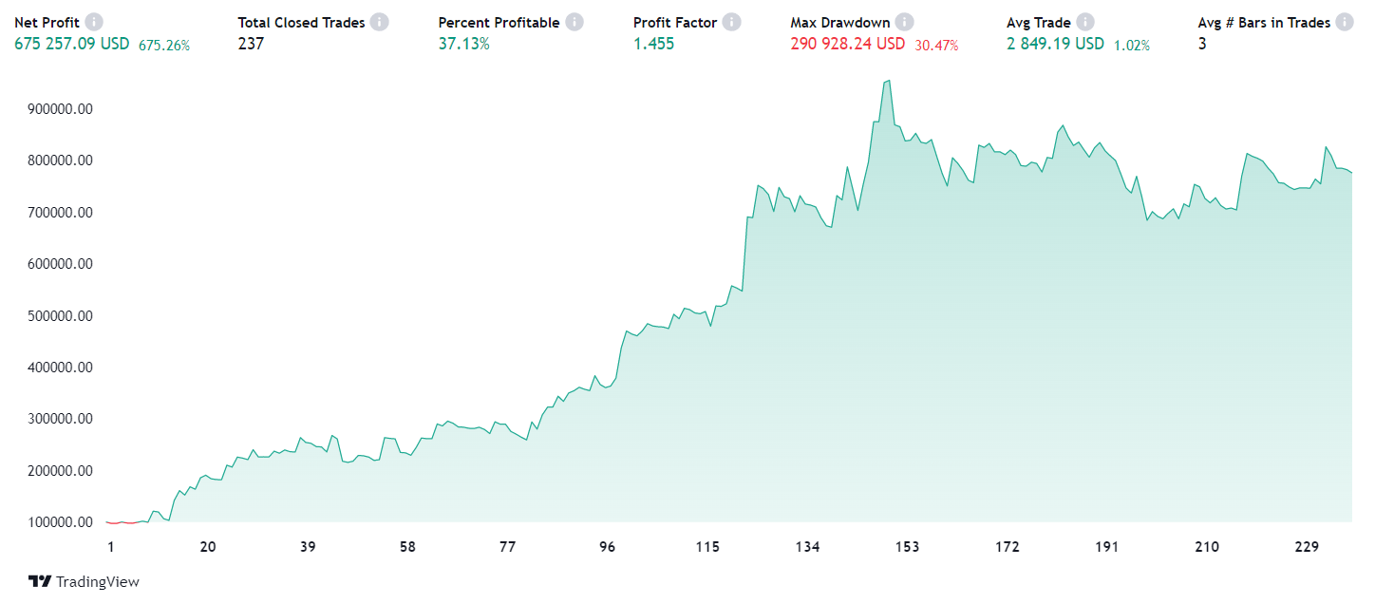Image resolution: width=1375 pixels, height=604 pixels.
Task: Open the Percent Profitable info tooltip icon
Action: [x=574, y=22]
